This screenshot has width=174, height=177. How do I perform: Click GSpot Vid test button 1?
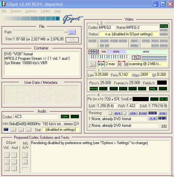coord(7,155)
